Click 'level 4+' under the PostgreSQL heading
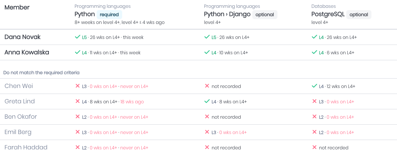This screenshot has height=161, width=397. pos(320,22)
